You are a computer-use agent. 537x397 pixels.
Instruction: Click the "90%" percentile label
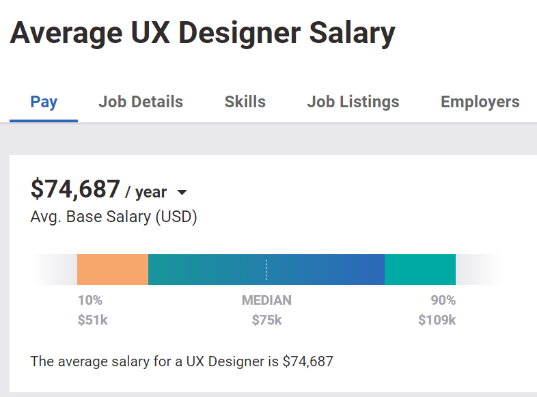[x=443, y=300]
